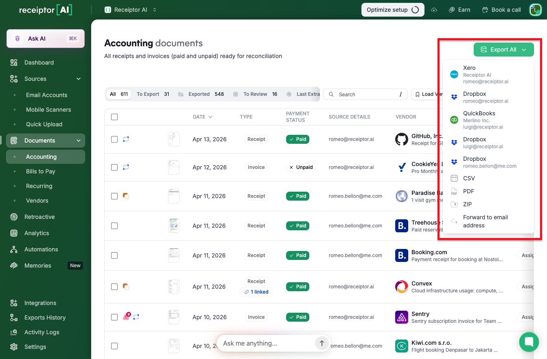Choose ZIP export option
Image resolution: width=547 pixels, height=359 pixels.
(x=488, y=204)
